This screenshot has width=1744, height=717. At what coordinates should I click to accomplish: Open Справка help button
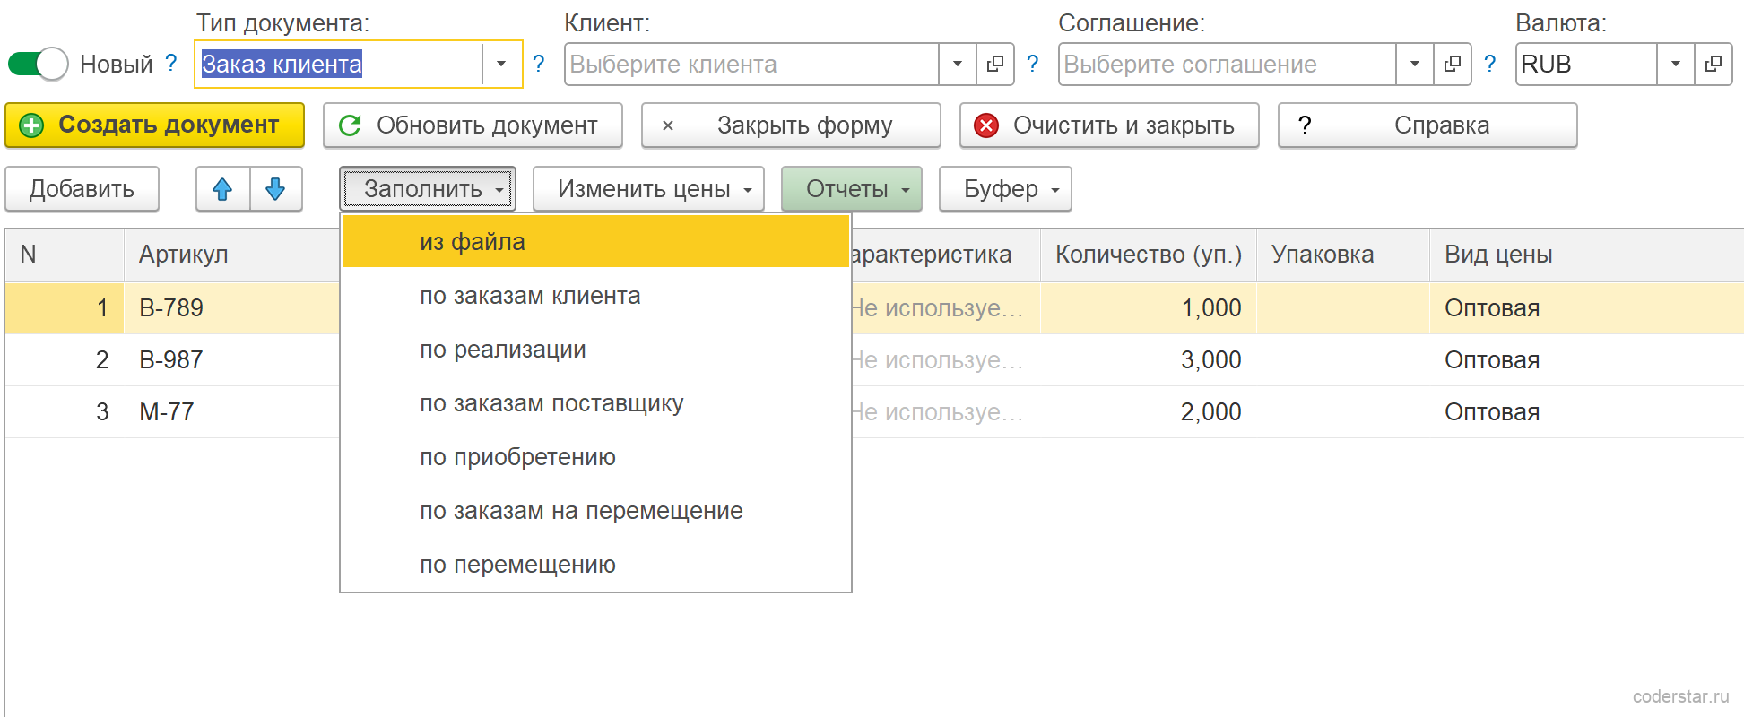pos(1427,125)
